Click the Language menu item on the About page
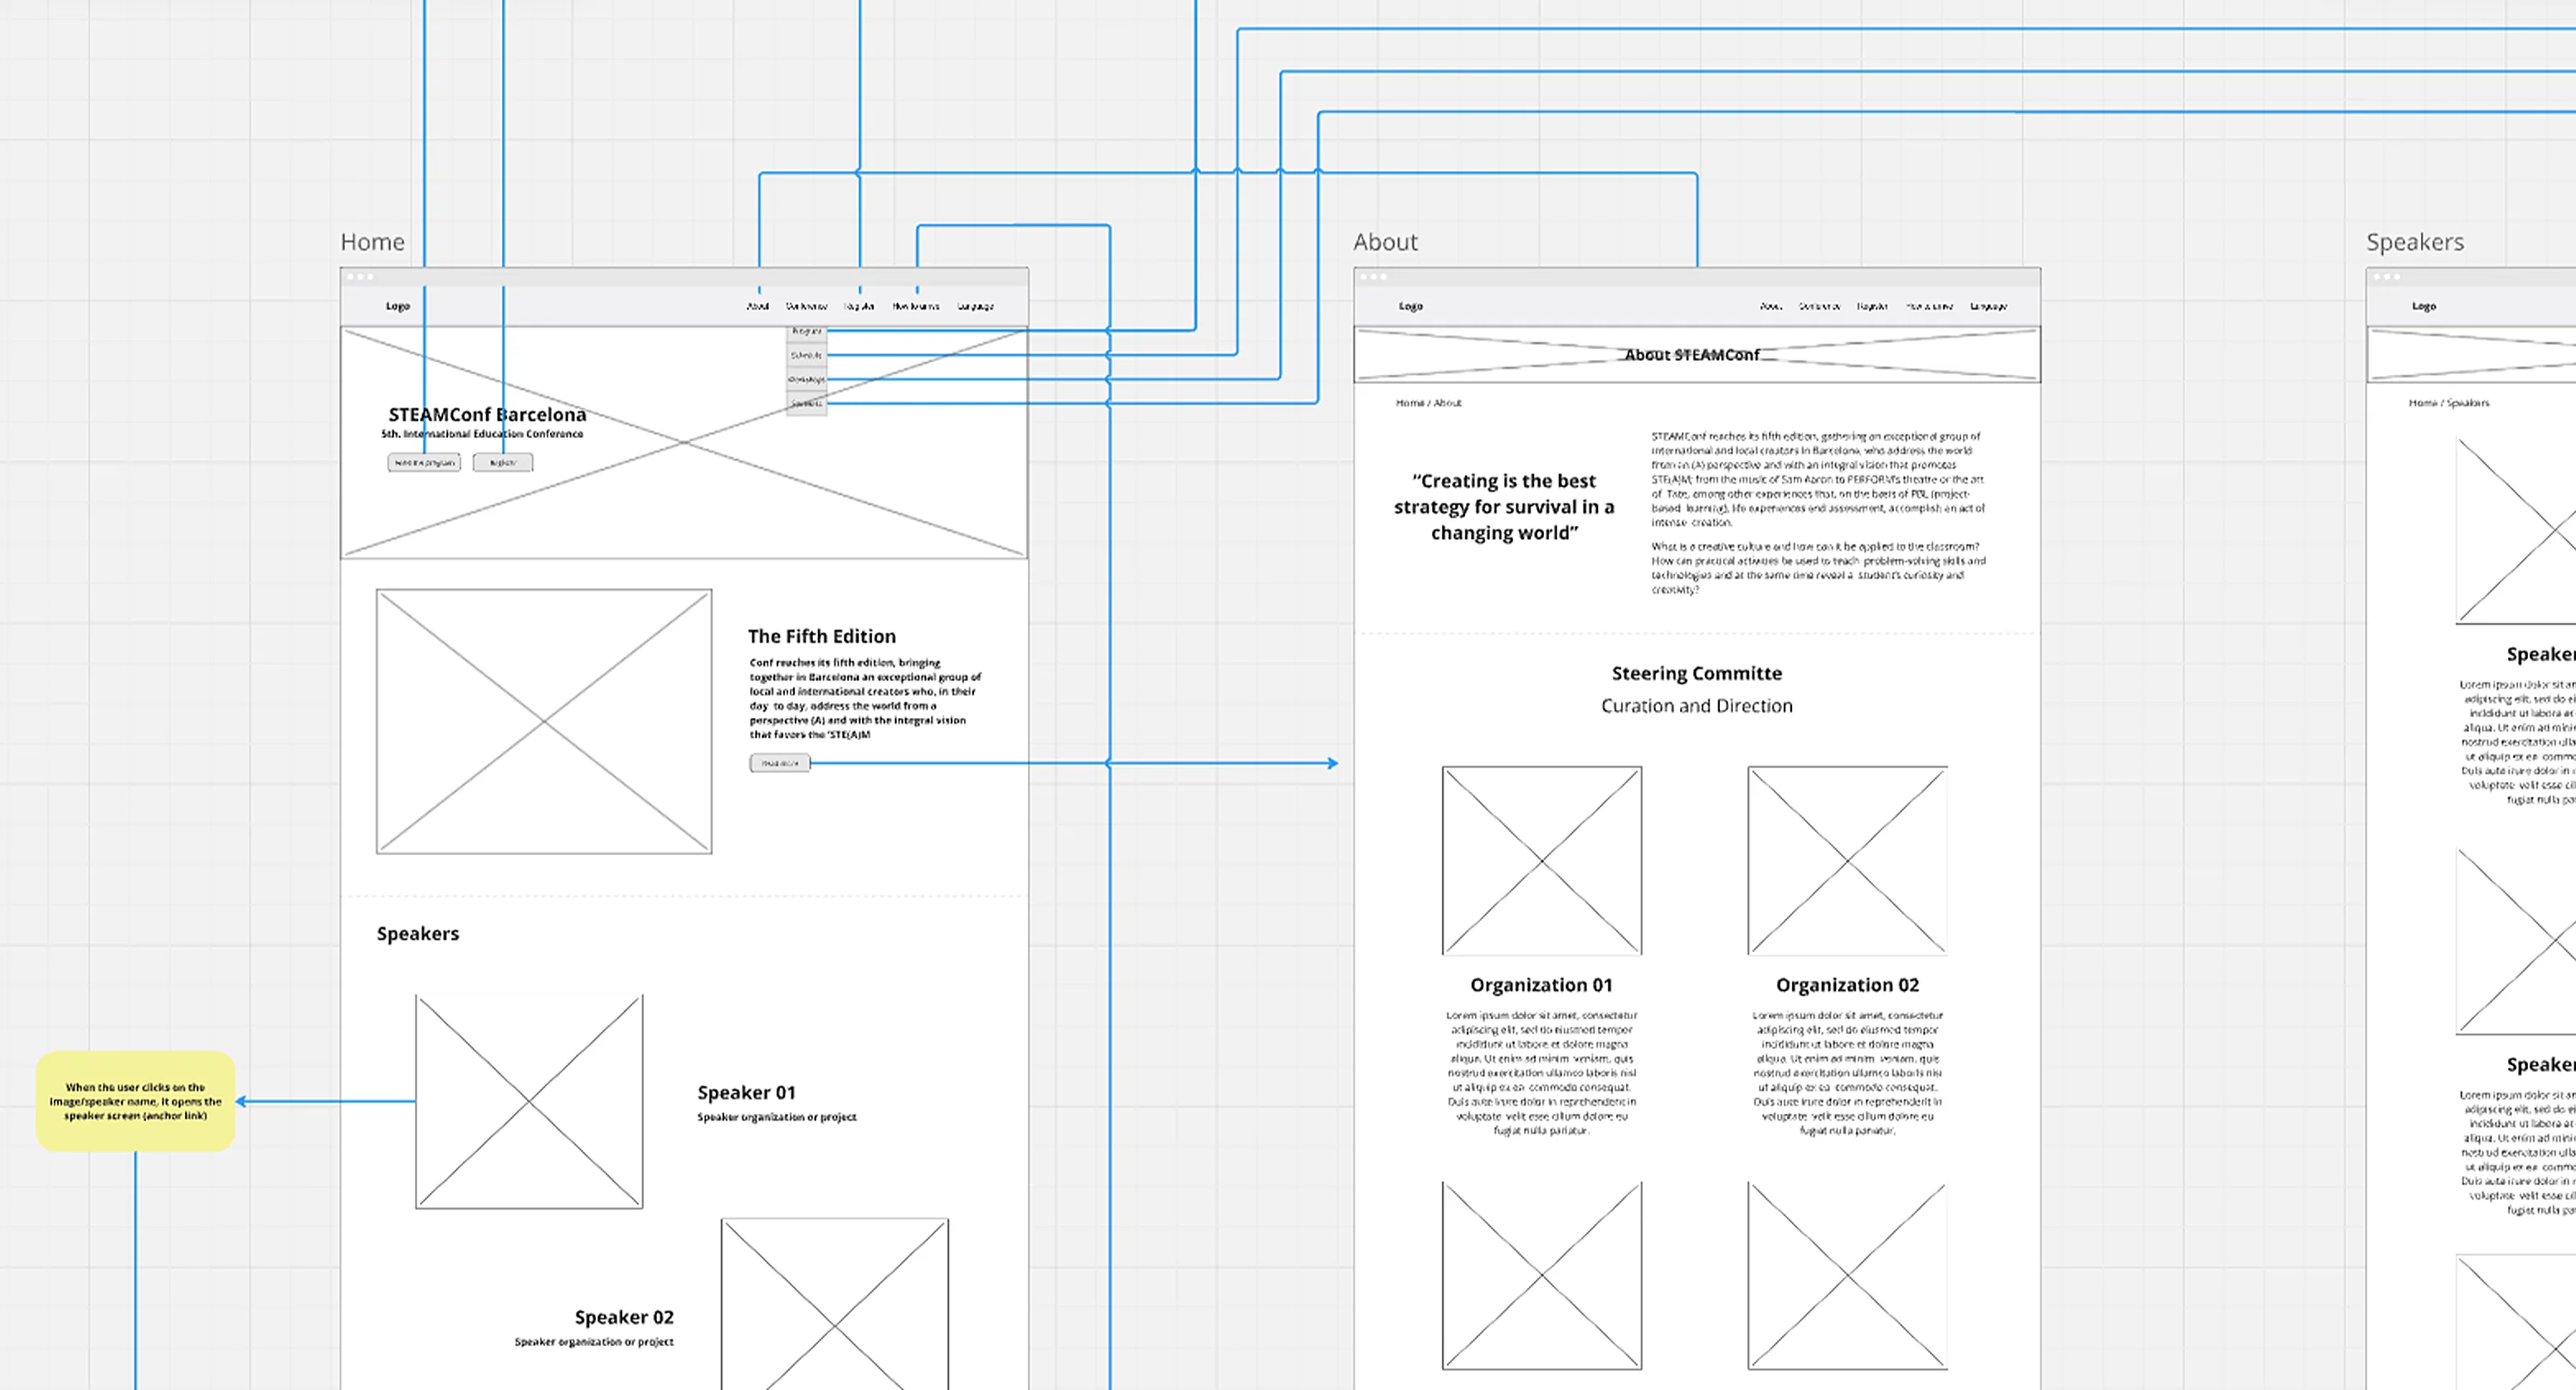 pos(1990,306)
